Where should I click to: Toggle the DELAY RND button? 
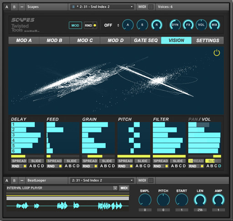tap(19, 166)
